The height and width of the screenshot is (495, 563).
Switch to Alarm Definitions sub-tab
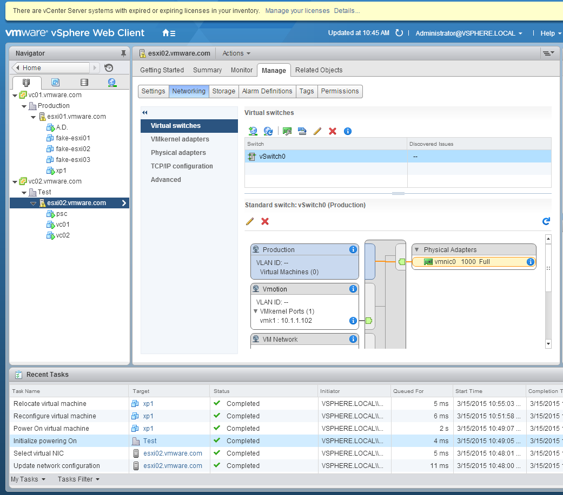coord(267,91)
